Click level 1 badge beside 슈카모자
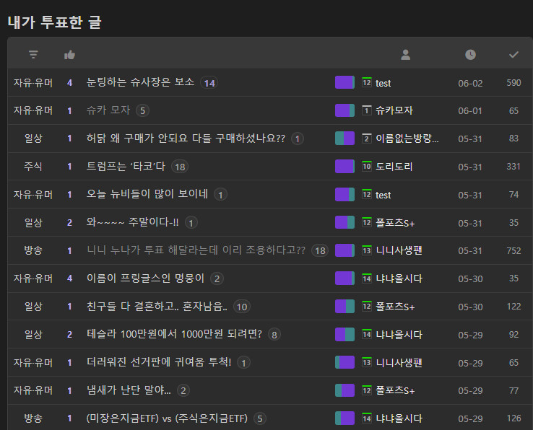Screen dimensions: 533x430 click(x=366, y=110)
